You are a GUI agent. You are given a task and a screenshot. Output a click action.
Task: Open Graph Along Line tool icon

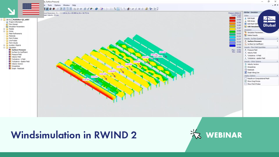click(245, 73)
